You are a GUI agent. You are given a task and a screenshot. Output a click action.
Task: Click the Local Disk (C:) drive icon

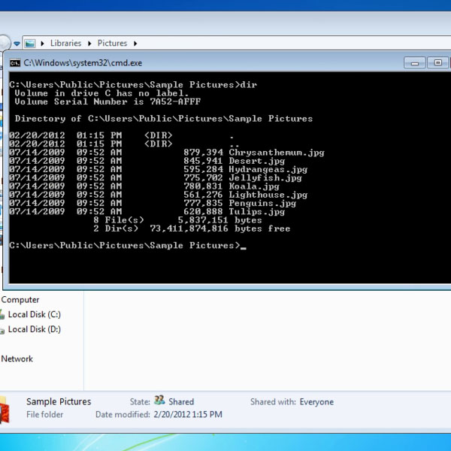[2, 314]
